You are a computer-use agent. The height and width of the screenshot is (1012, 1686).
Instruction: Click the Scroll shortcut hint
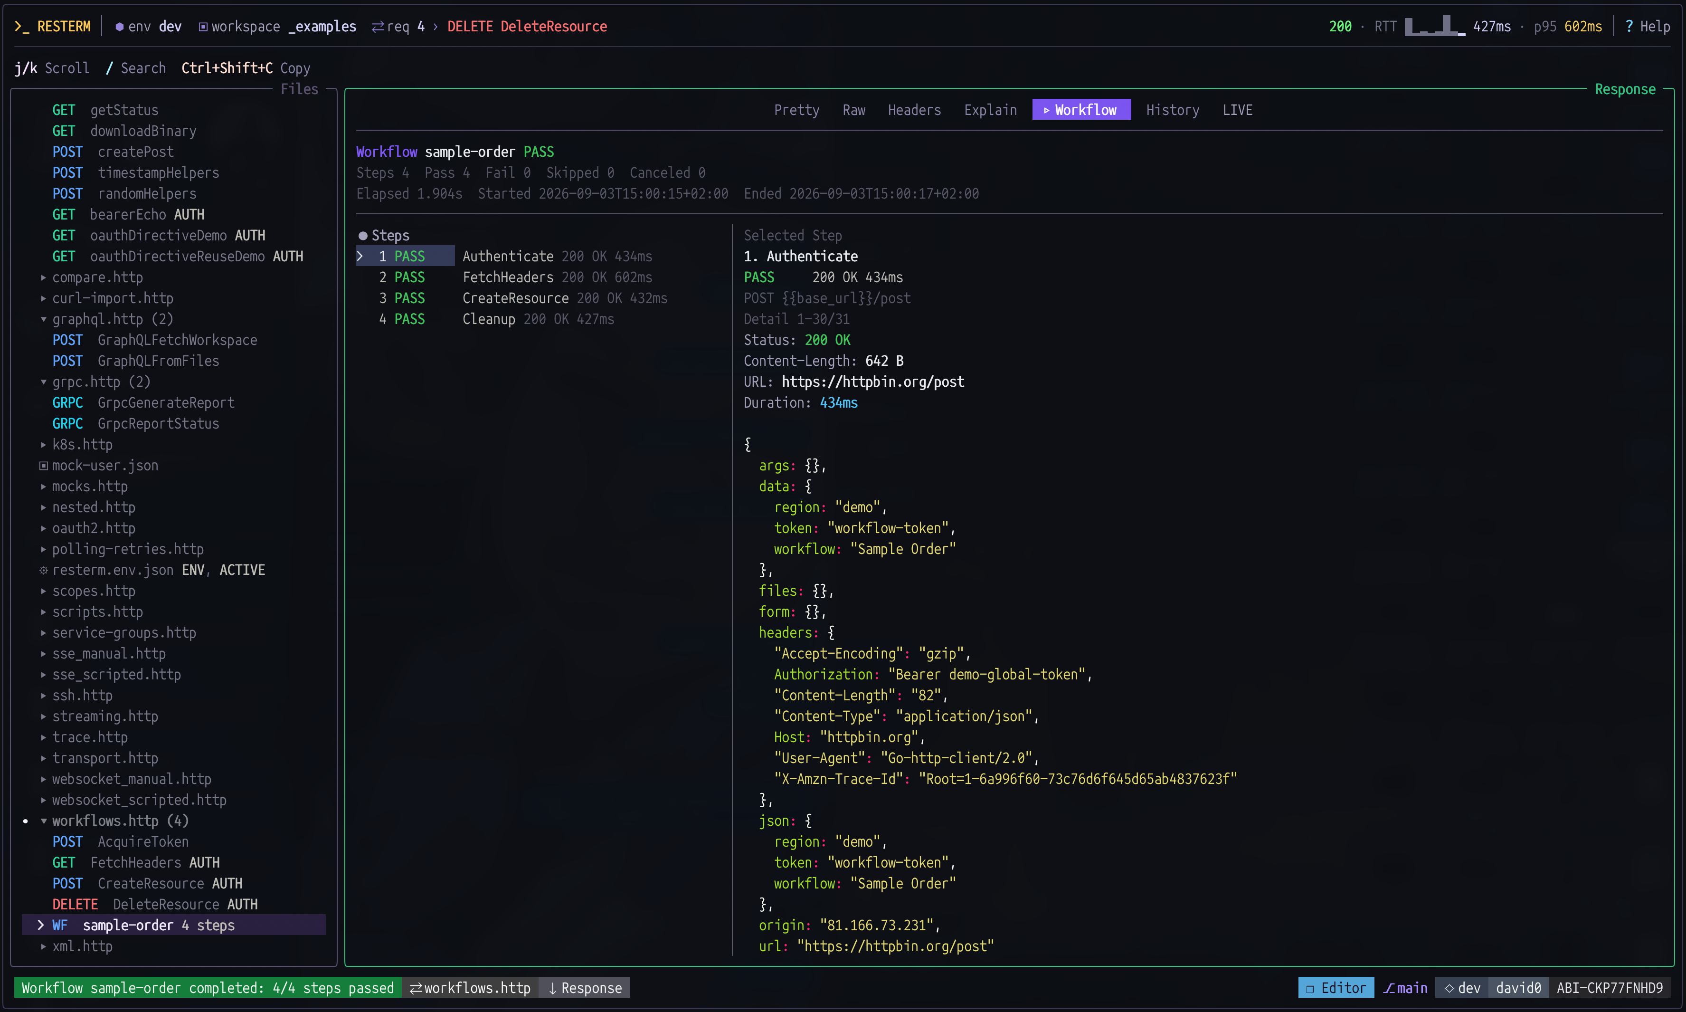52,68
